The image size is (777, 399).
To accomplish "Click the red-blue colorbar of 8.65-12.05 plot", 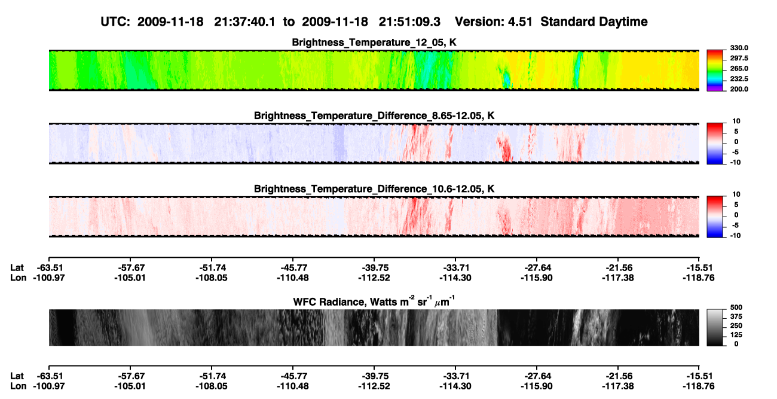I will tap(715, 144).
